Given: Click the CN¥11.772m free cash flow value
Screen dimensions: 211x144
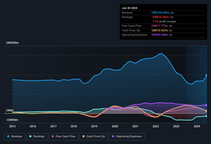Looking at the screenshot, I should pyautogui.click(x=160, y=26).
